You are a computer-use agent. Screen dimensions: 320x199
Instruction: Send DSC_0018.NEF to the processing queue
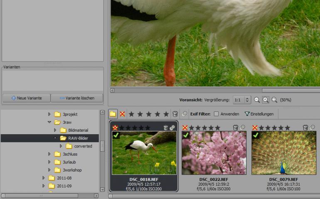tap(172, 128)
